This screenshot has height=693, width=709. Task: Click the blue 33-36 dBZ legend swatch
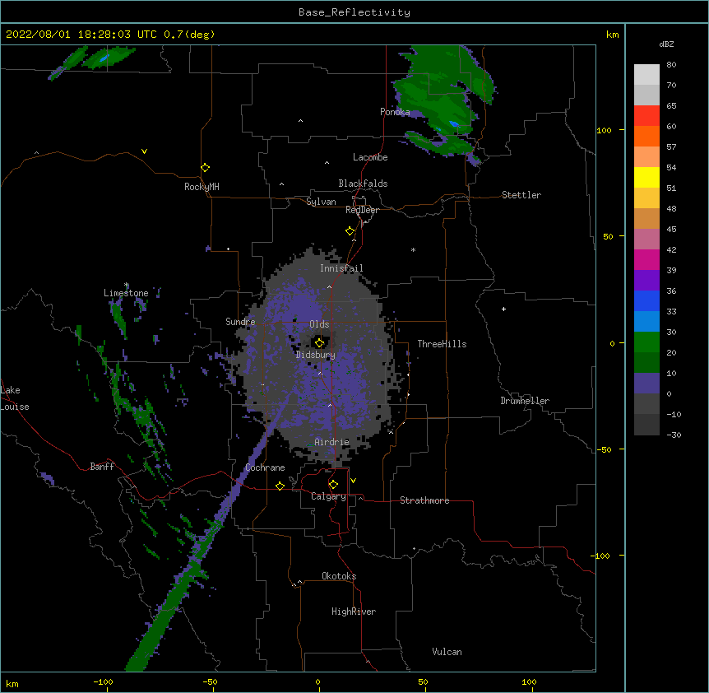646,300
